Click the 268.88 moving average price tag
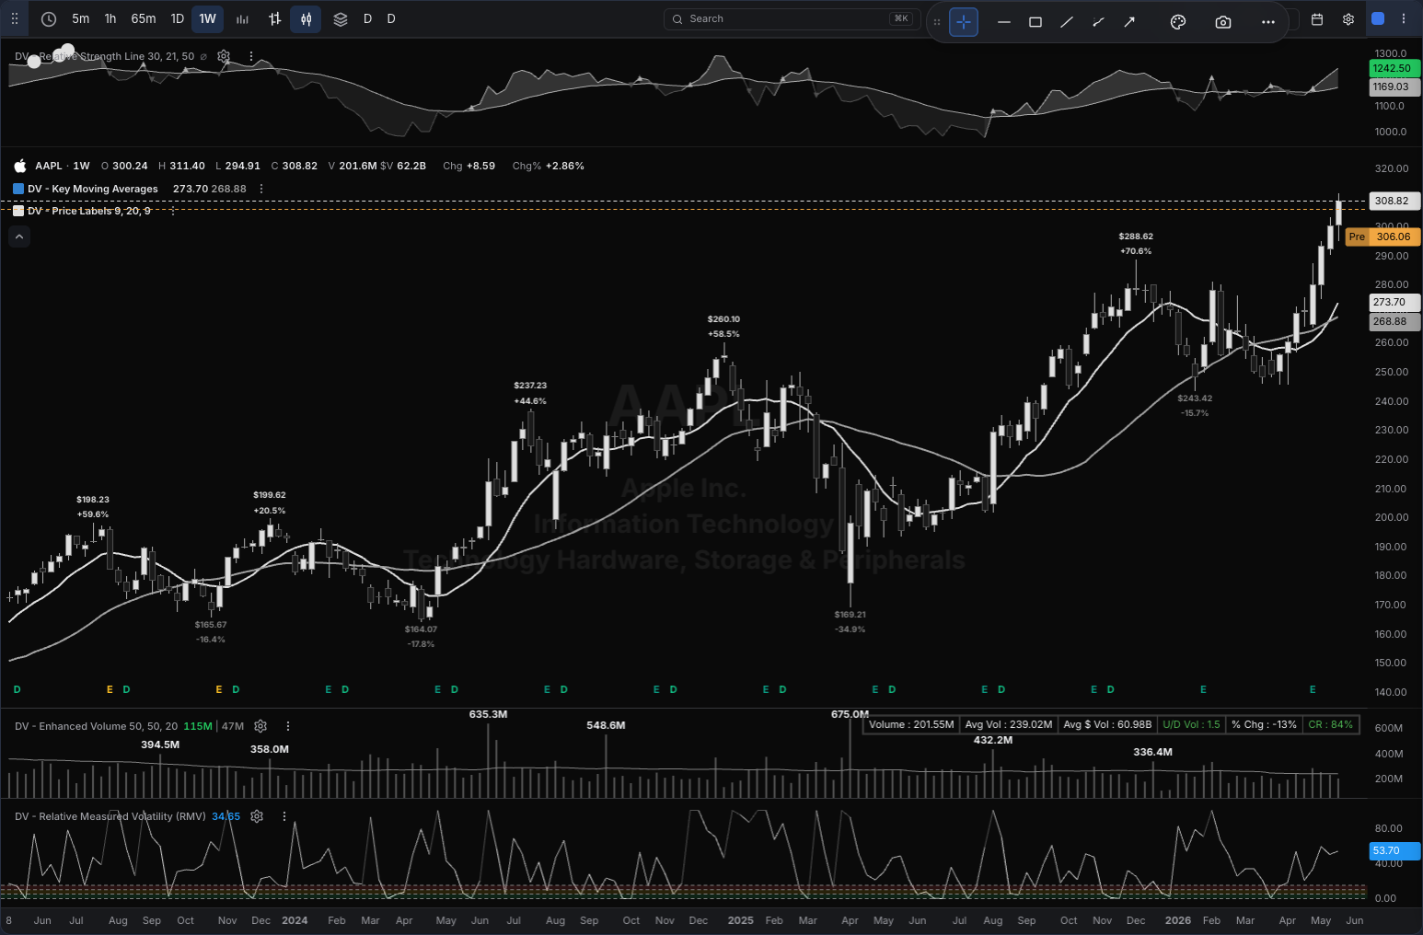This screenshot has width=1423, height=935. (x=1395, y=321)
